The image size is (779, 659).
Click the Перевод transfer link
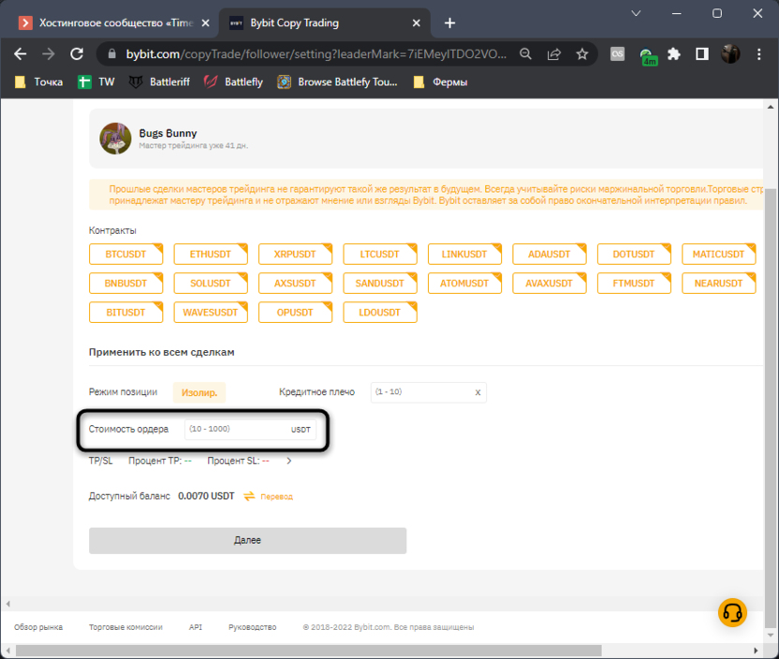275,496
